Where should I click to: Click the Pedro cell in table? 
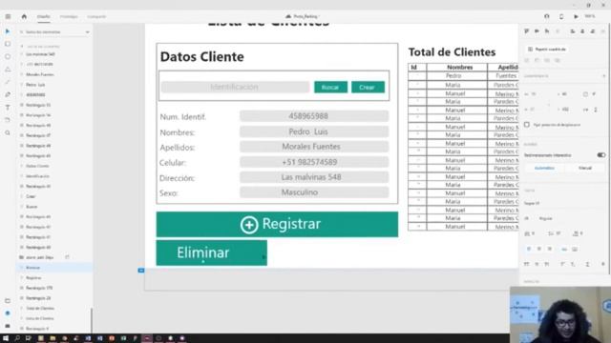pos(453,76)
